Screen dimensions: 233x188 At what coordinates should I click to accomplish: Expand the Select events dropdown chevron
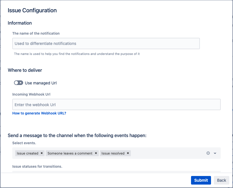coord(215,153)
